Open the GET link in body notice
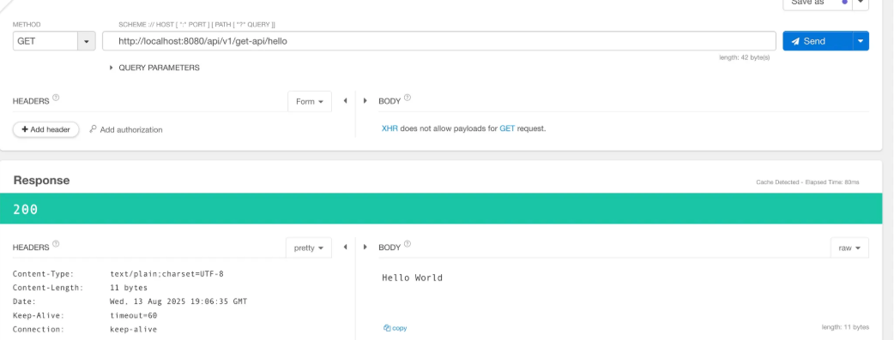Viewport: 894px width, 340px height. coord(507,128)
